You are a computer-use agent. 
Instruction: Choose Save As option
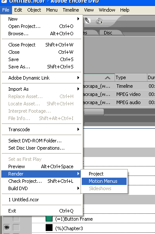coord(41,67)
